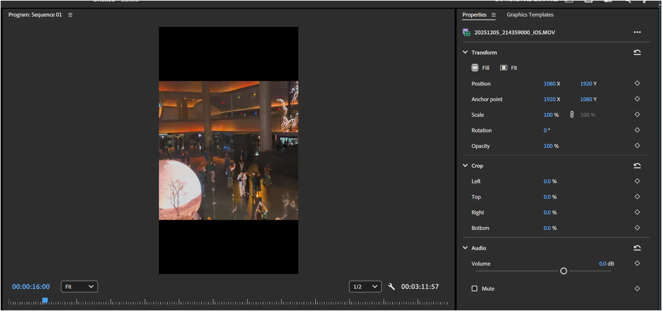Open the 1/2 playback resolution dropdown
The width and height of the screenshot is (662, 311).
(x=365, y=287)
